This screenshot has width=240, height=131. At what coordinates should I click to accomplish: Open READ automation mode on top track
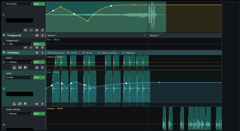coord(39,4)
